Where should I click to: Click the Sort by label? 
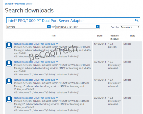tap(115, 27)
